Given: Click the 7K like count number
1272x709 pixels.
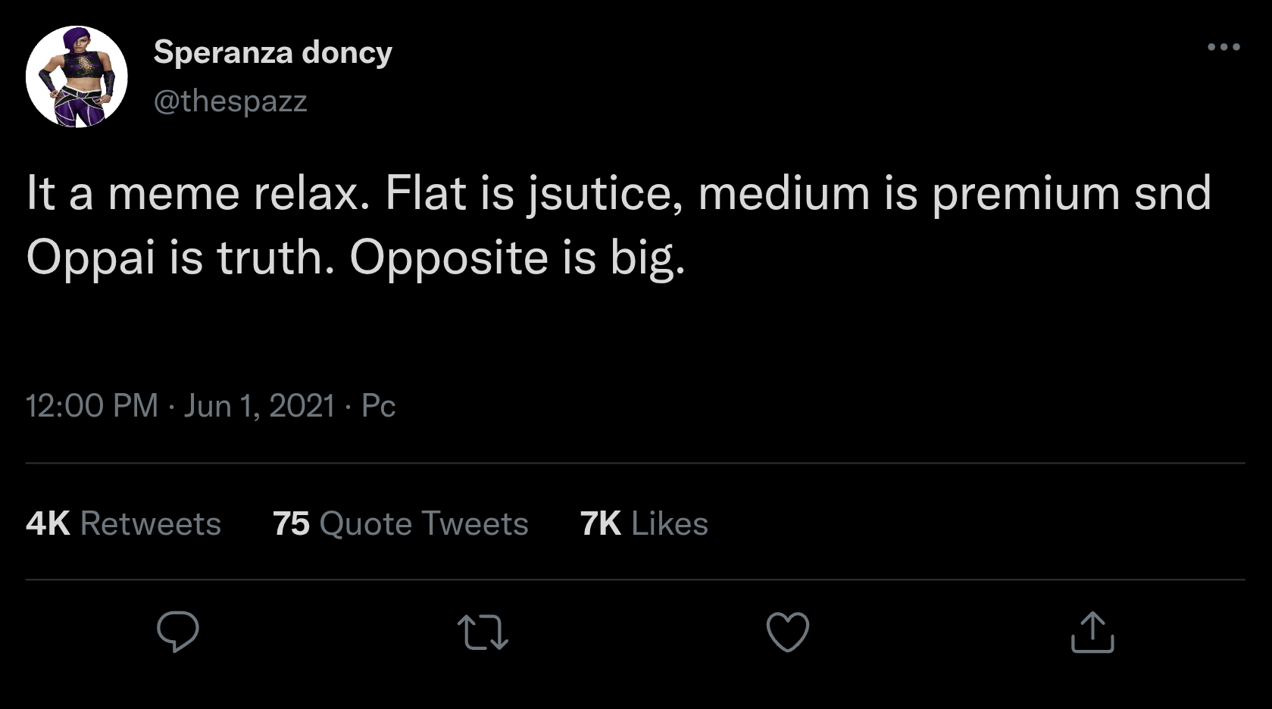Looking at the screenshot, I should [x=600, y=523].
